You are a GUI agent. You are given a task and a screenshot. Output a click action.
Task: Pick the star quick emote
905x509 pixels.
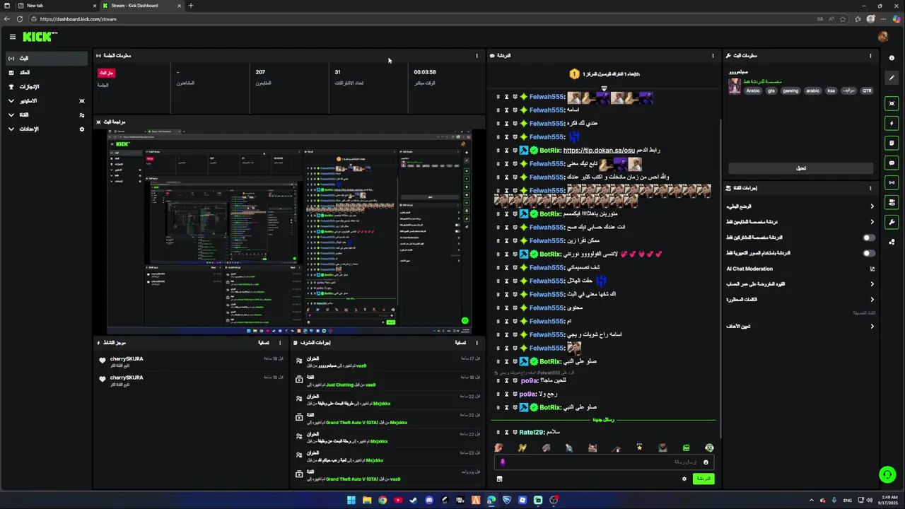pyautogui.click(x=639, y=447)
